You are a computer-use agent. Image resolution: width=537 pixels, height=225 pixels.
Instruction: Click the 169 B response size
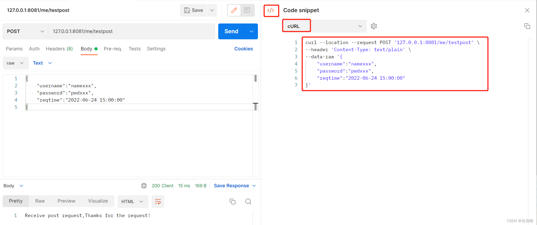click(201, 186)
